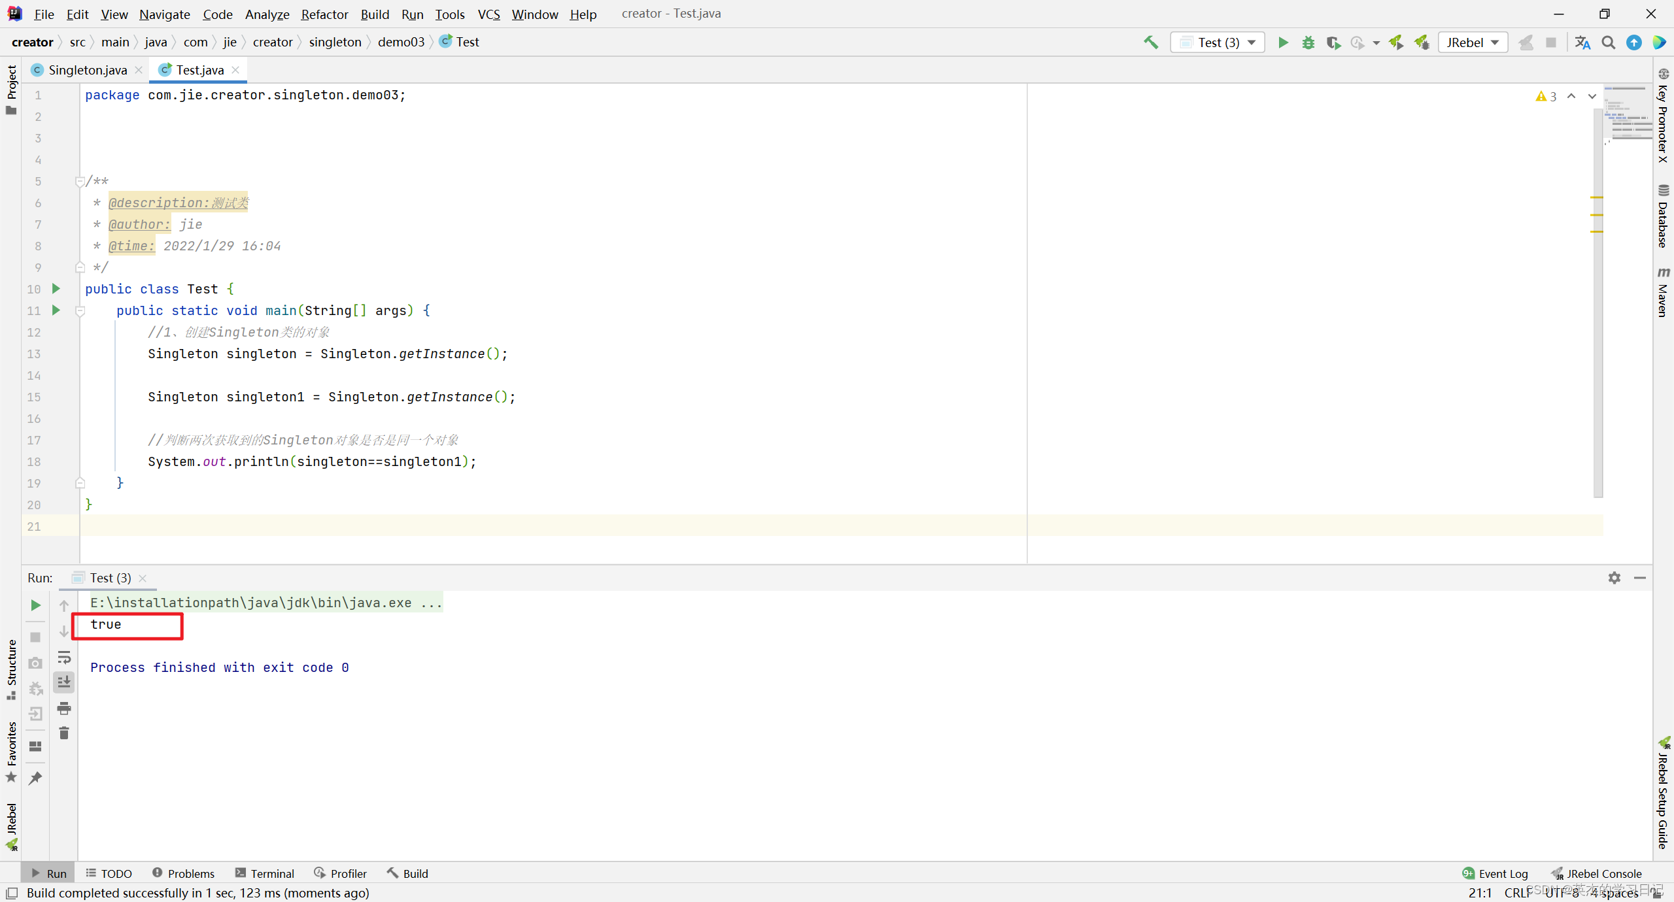Screen dimensions: 1674x902
Task: Click the Clear All trash icon in console
Action: click(x=64, y=733)
